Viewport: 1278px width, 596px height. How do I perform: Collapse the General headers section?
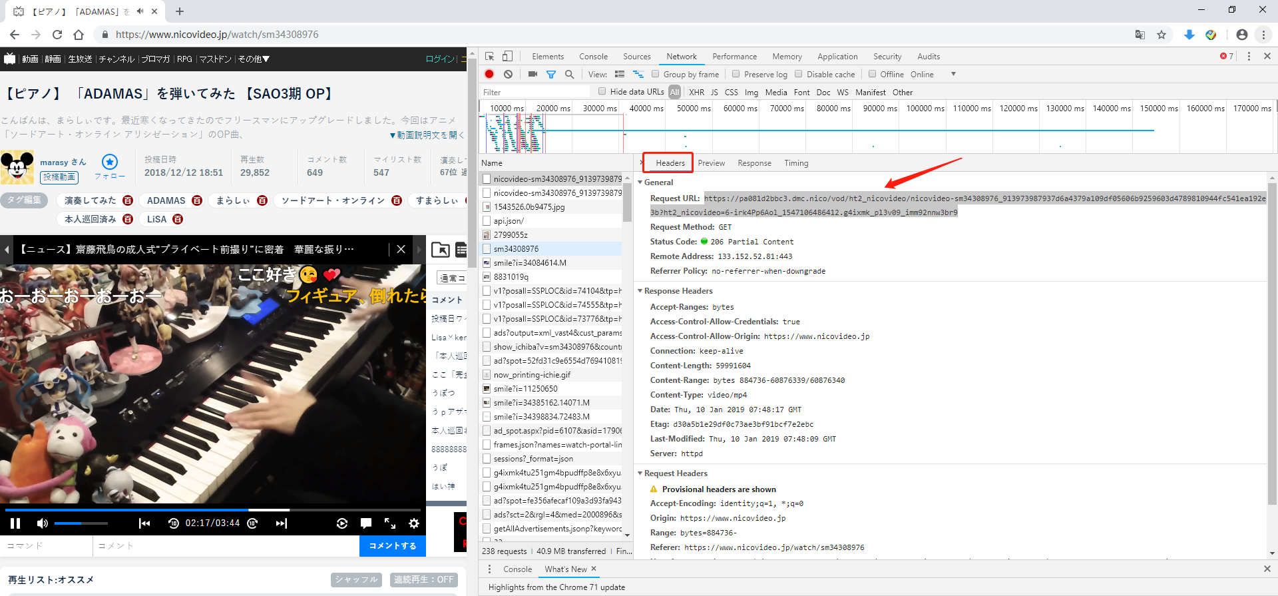click(x=640, y=182)
